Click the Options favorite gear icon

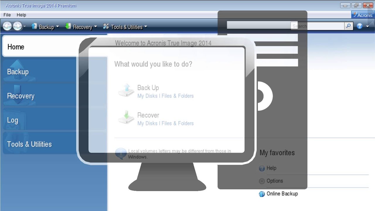[x=262, y=181]
